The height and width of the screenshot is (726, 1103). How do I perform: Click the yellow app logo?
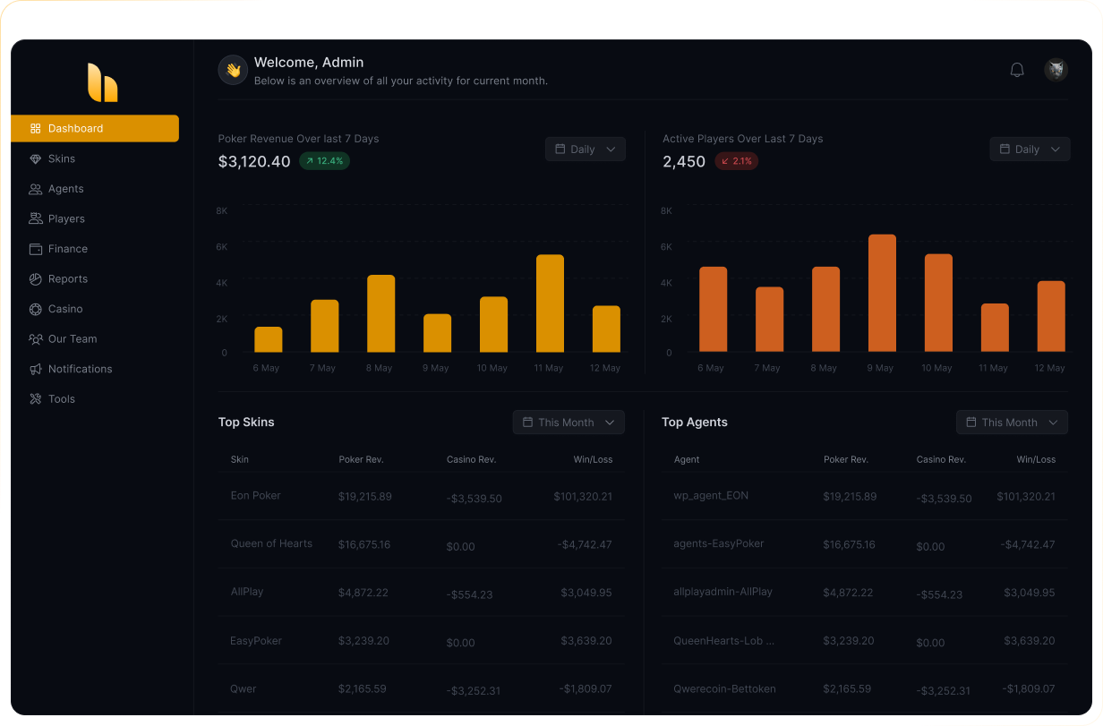click(x=102, y=82)
